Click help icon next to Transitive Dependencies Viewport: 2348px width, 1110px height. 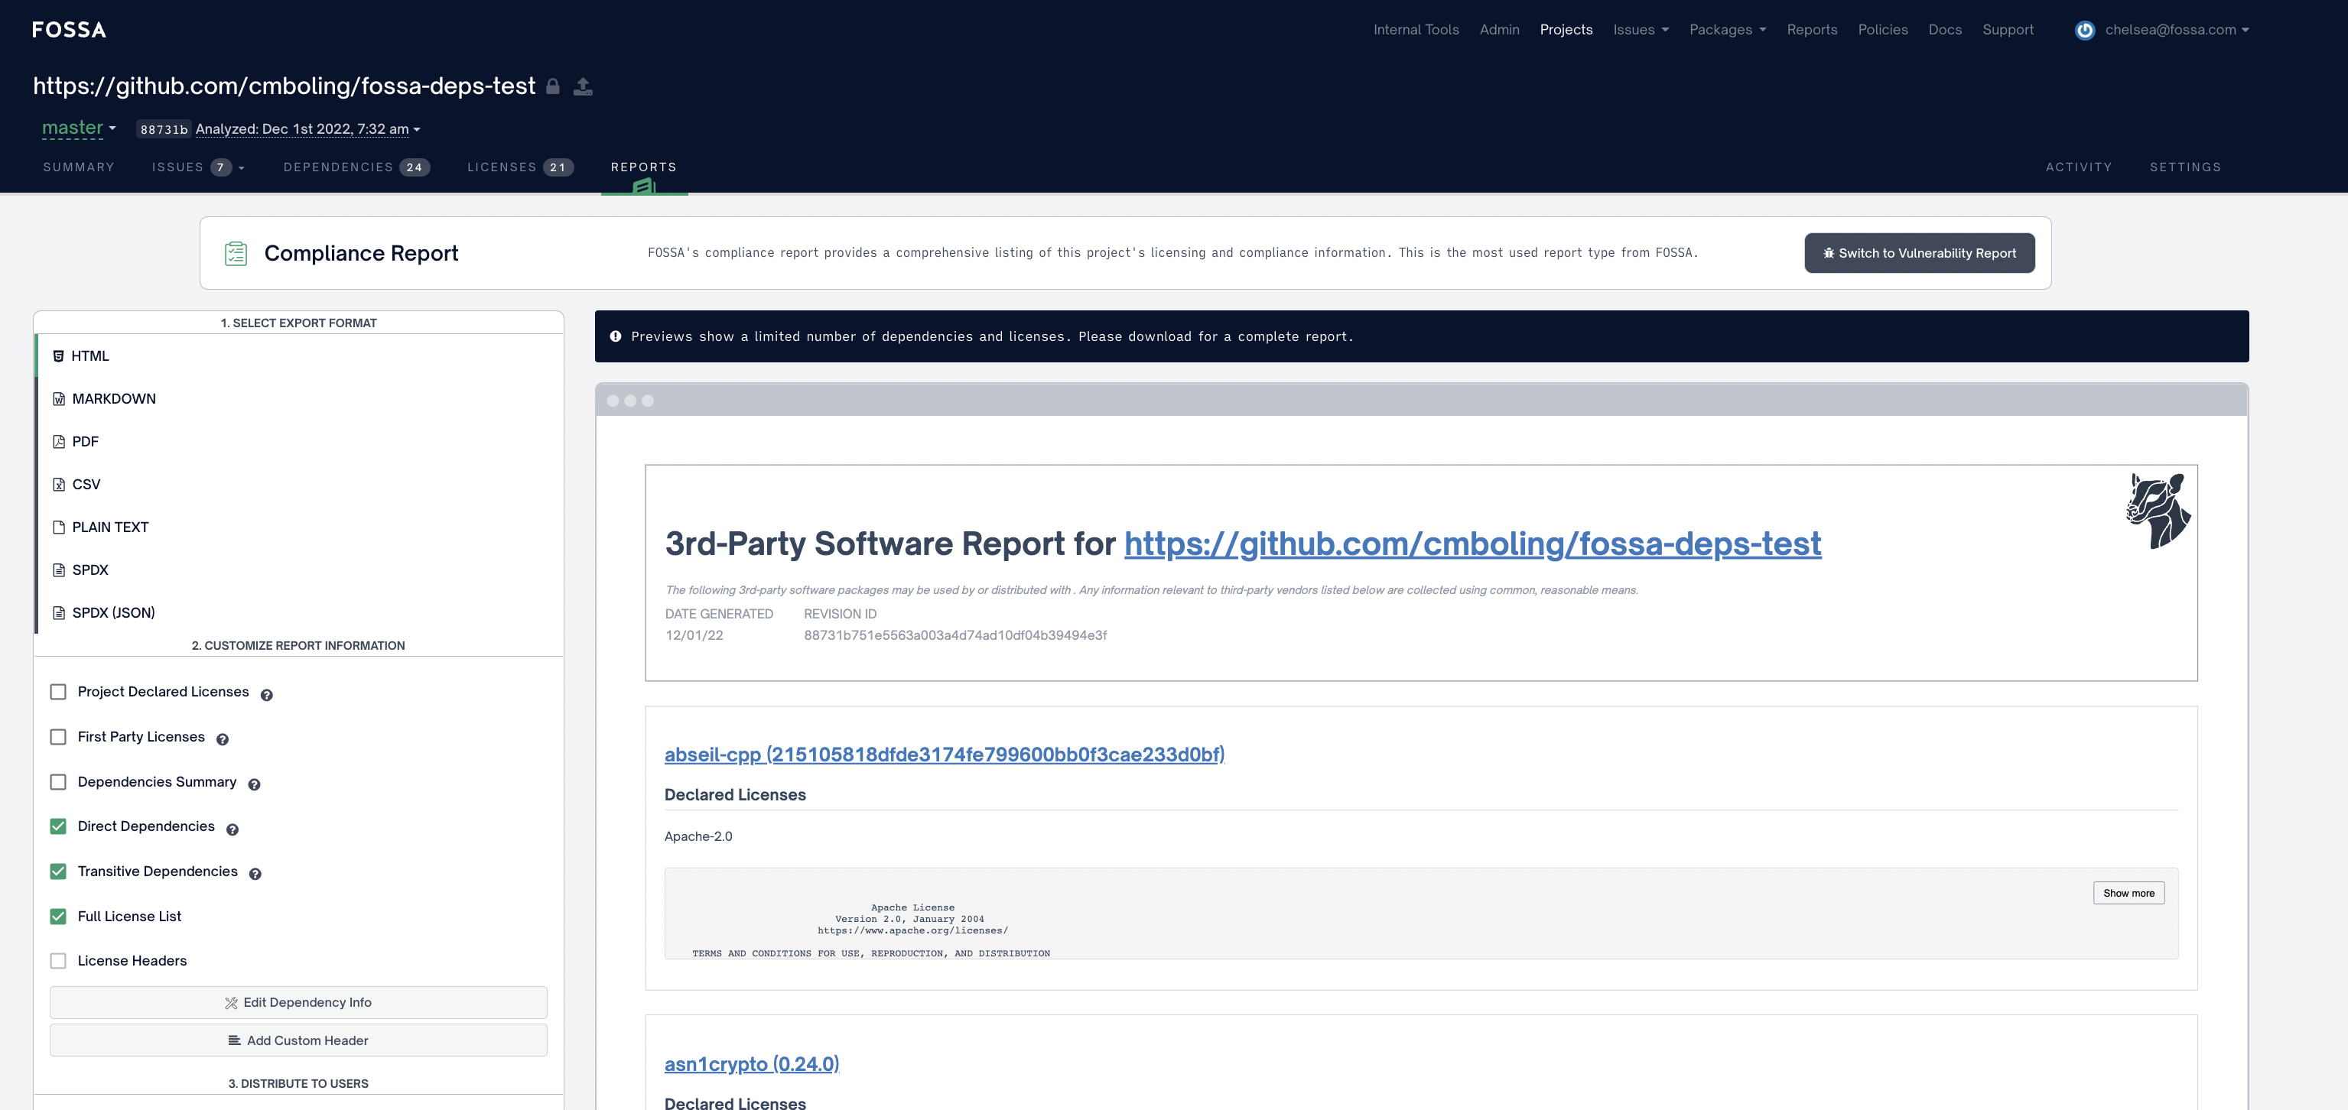pyautogui.click(x=255, y=874)
